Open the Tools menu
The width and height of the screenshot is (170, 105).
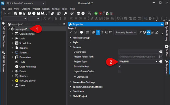[65, 9]
